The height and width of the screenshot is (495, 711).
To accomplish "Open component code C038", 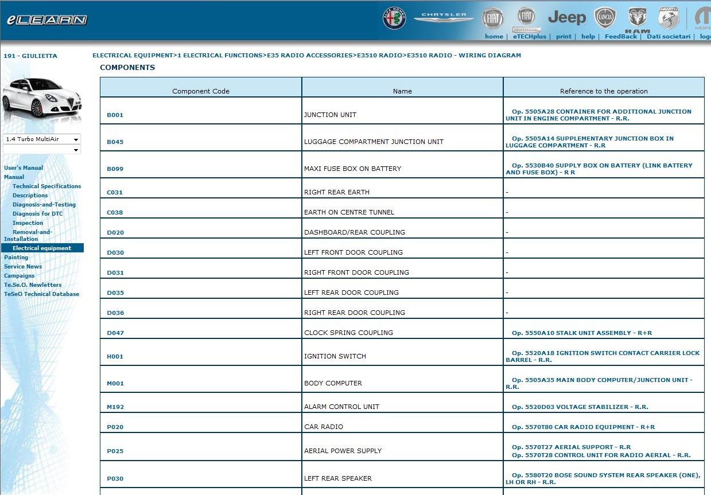I will [x=115, y=212].
